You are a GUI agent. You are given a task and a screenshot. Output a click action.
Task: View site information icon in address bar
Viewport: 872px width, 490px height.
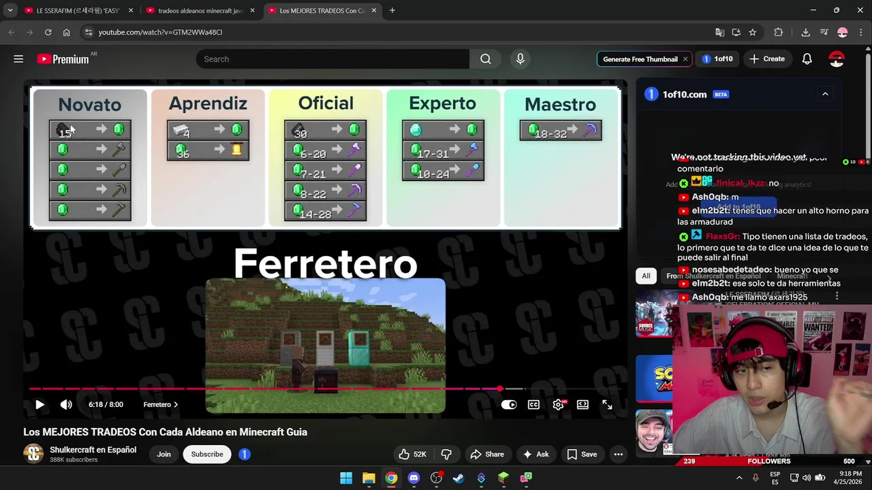88,32
